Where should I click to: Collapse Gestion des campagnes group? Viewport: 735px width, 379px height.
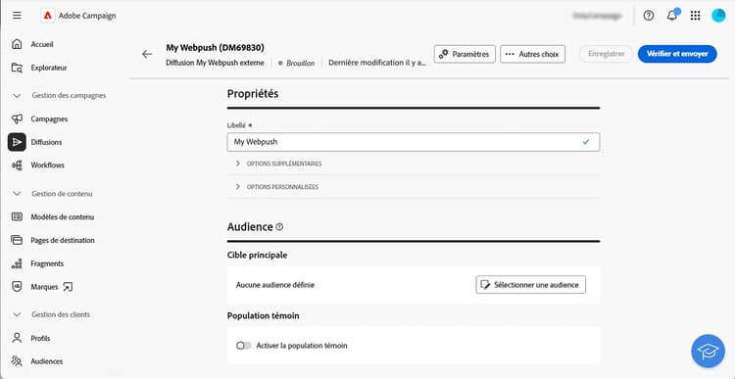(x=18, y=96)
